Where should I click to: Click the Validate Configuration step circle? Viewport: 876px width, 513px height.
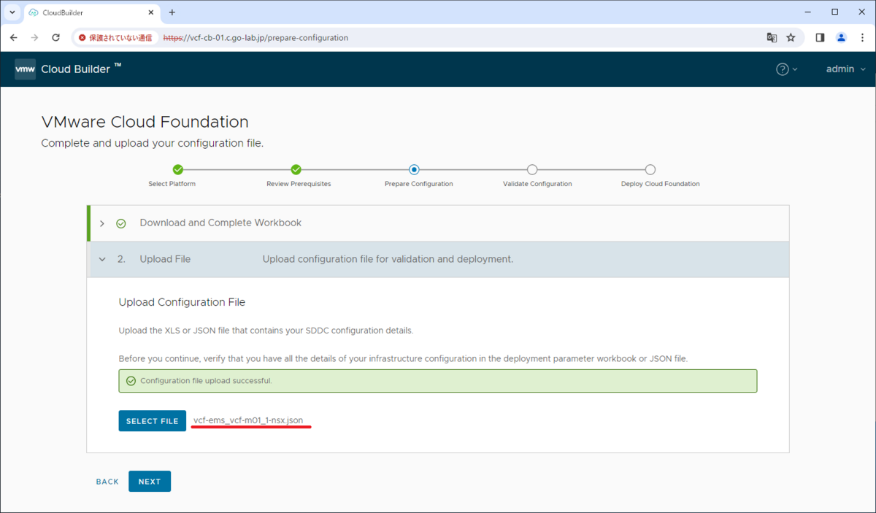point(532,169)
